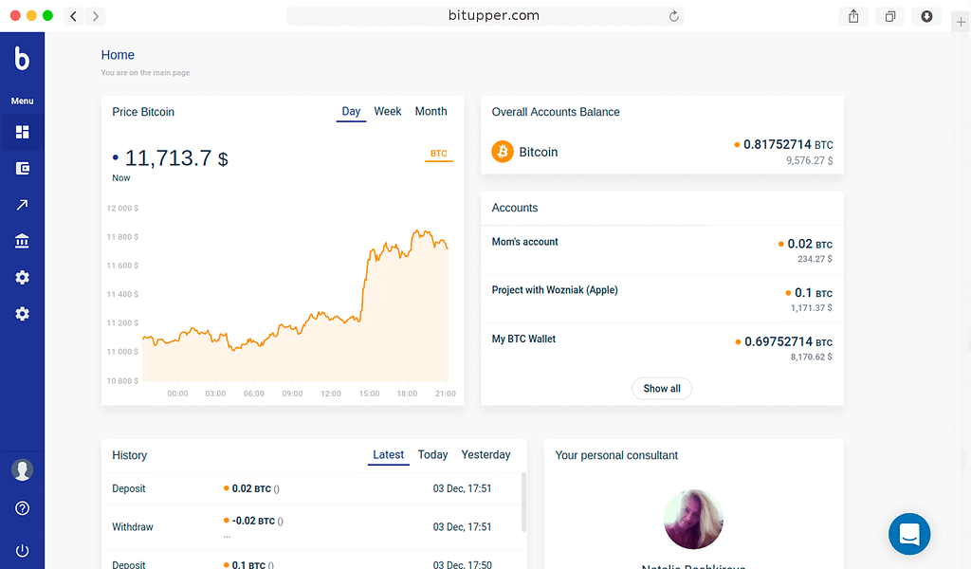The image size is (971, 569).
Task: Click the Withdraw -0.02 BTC history row
Action: pyautogui.click(x=311, y=527)
